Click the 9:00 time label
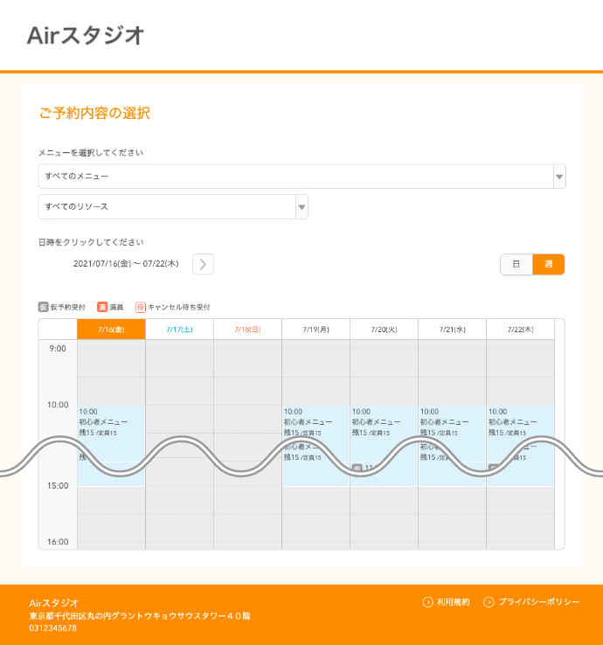603x646 pixels. (58, 349)
